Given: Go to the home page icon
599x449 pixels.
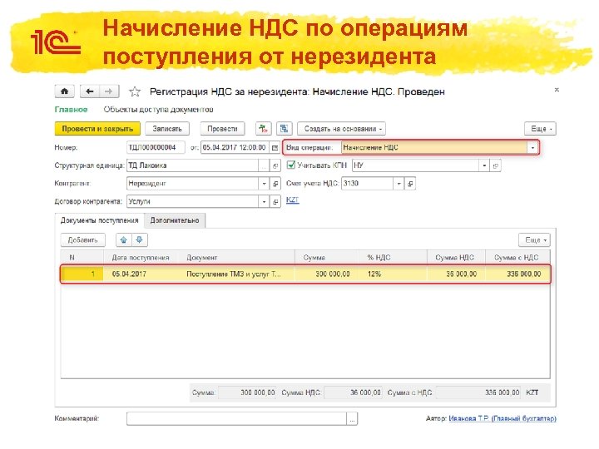Looking at the screenshot, I should tap(65, 91).
